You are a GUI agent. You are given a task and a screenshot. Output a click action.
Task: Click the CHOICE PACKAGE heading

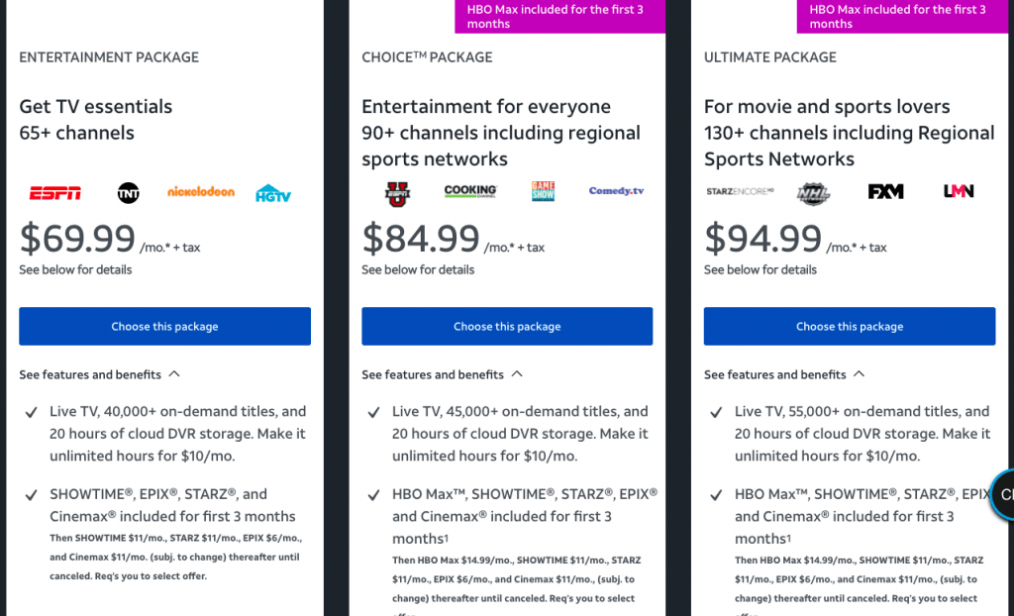(427, 57)
